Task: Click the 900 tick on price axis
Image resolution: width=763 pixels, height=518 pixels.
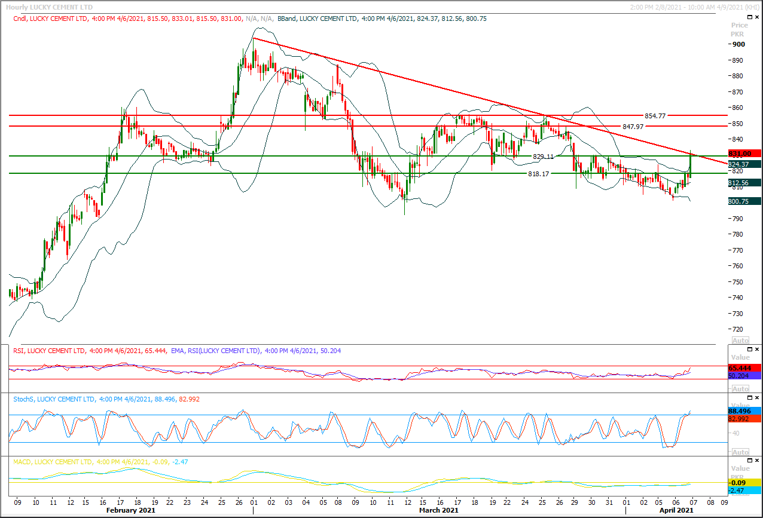Action: coord(739,44)
